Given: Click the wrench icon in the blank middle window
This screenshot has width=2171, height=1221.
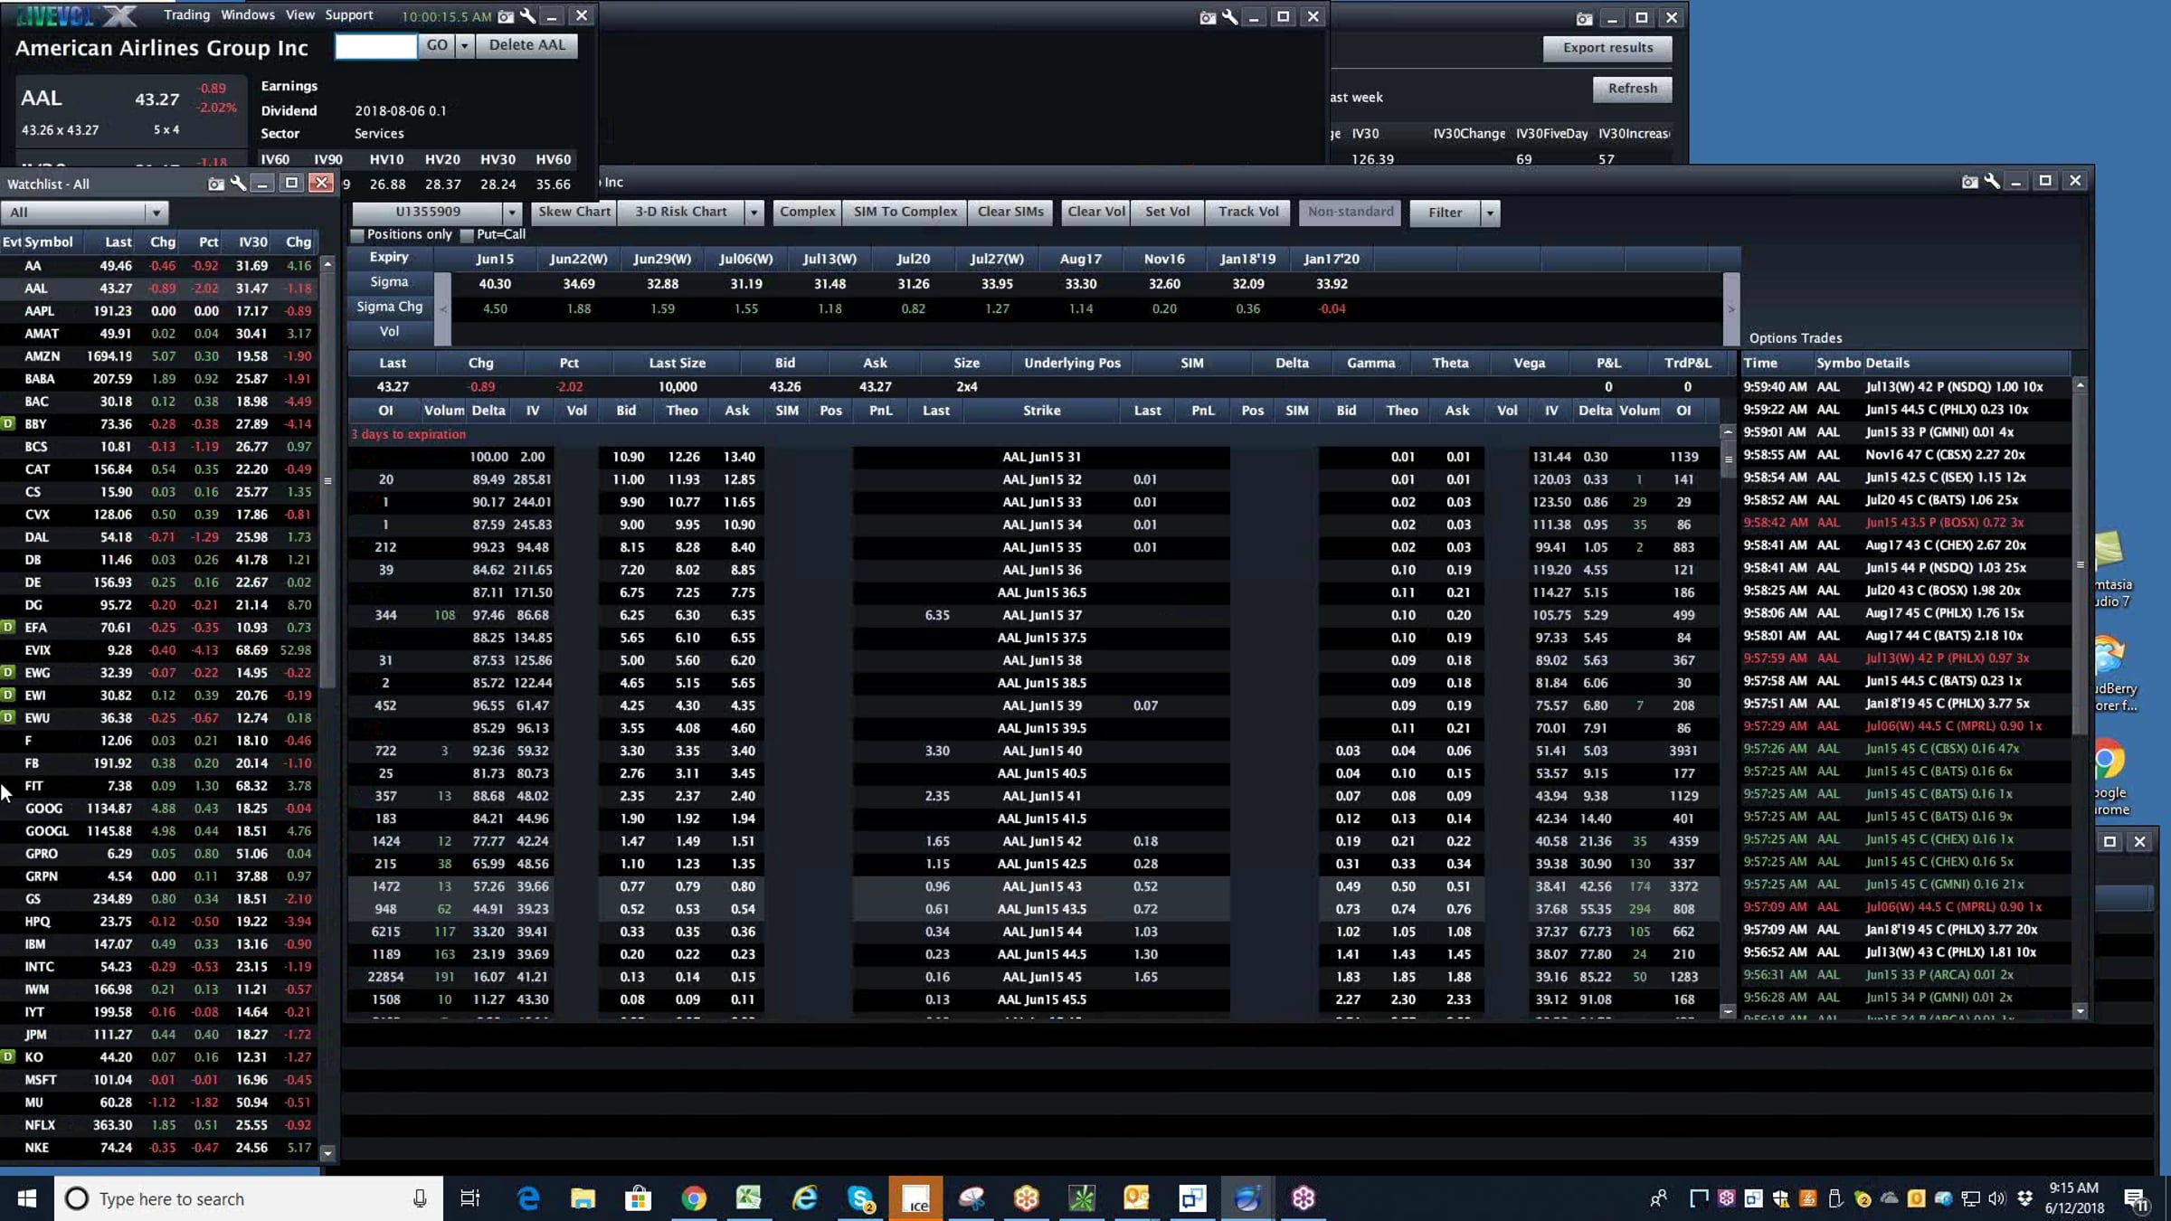Looking at the screenshot, I should point(1230,17).
